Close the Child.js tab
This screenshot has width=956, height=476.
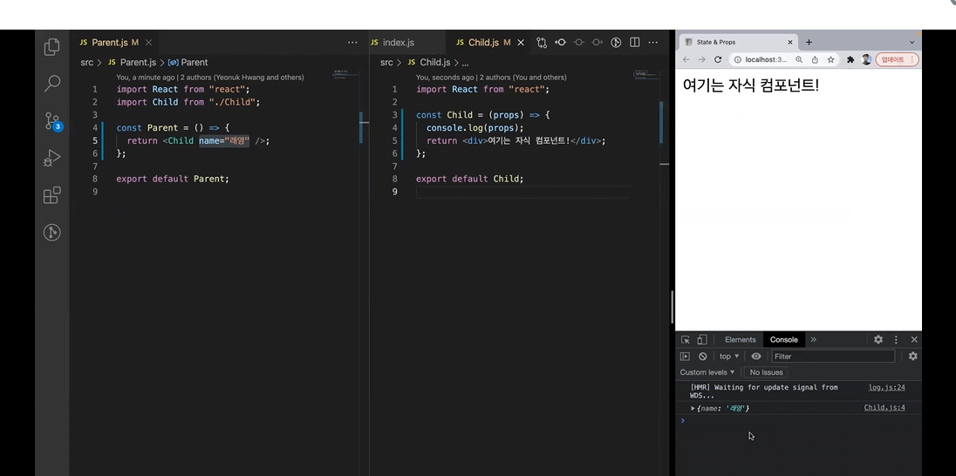point(521,42)
